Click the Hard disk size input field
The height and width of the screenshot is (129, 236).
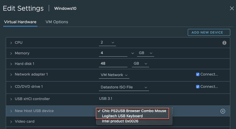tap(113, 63)
